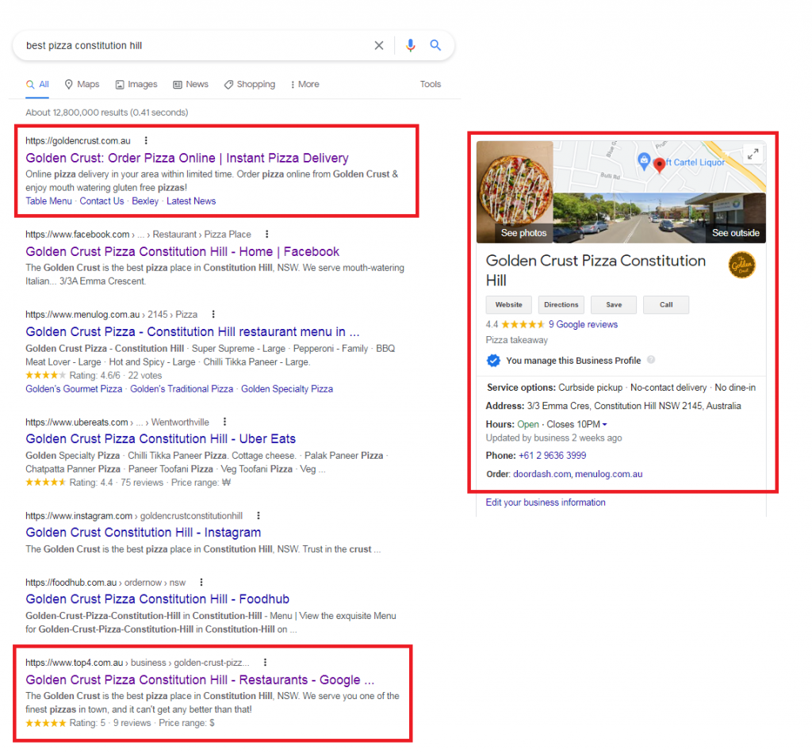Switch to the Maps tab
The image size is (812, 753).
[x=82, y=85]
